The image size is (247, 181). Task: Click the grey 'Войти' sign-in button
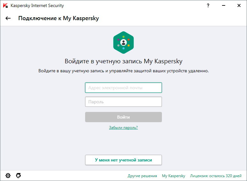coord(124,117)
